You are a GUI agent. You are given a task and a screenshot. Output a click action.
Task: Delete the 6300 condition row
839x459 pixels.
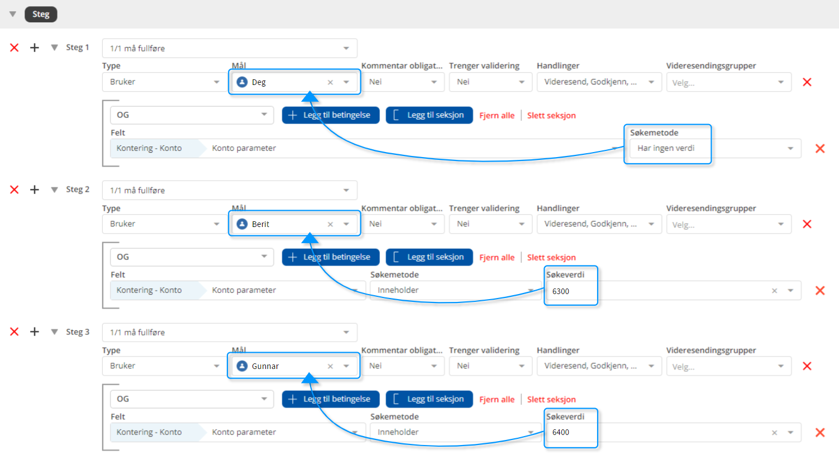coord(820,291)
